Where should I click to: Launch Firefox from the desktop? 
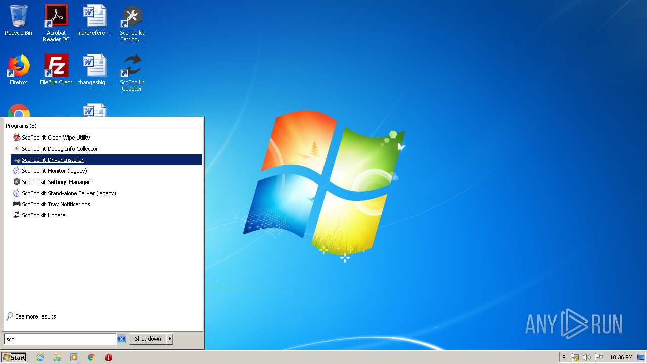point(18,70)
